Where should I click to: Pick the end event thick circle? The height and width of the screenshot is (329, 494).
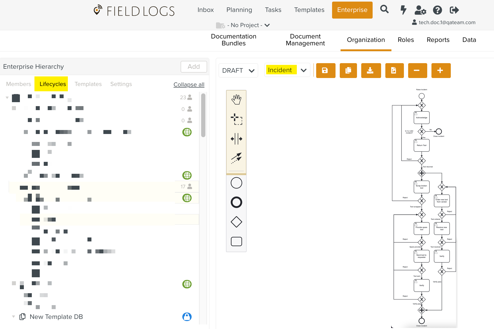[236, 202]
